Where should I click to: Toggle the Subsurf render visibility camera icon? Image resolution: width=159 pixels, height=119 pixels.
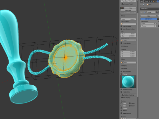pyautogui.click(x=157, y=12)
